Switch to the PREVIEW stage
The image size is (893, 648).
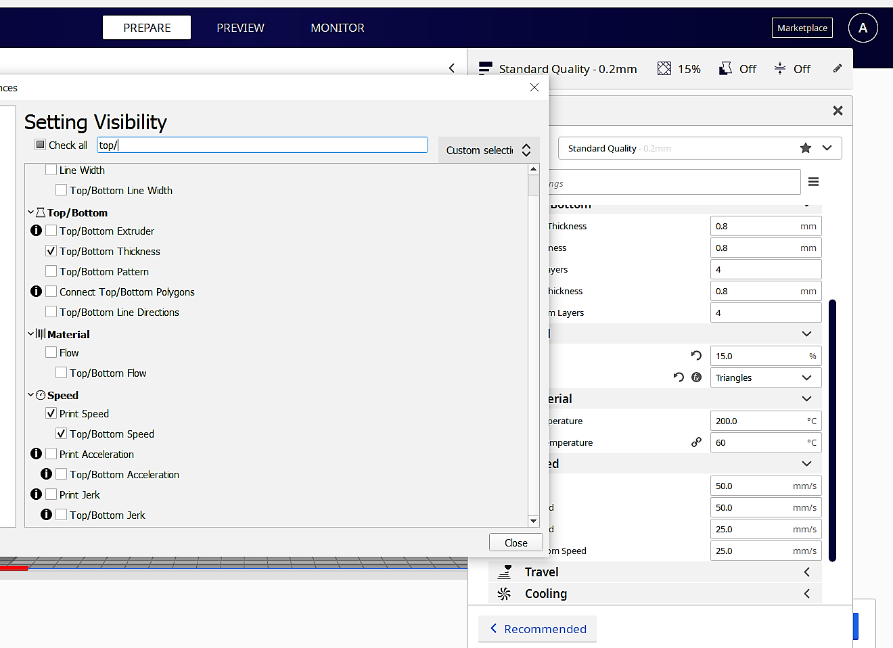(x=240, y=28)
